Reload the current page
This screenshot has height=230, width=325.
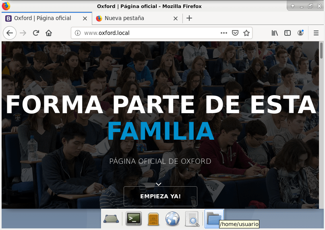click(x=36, y=33)
